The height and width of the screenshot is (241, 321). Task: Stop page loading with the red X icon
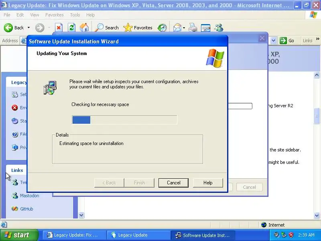tap(59, 28)
